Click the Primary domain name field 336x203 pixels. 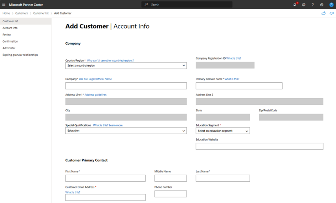pos(239,86)
